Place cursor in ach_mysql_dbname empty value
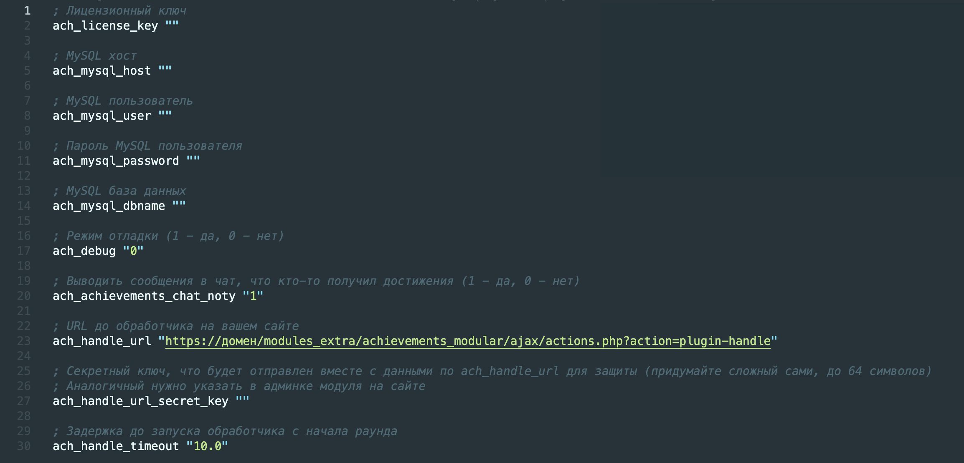Viewport: 964px width, 463px height. (179, 206)
